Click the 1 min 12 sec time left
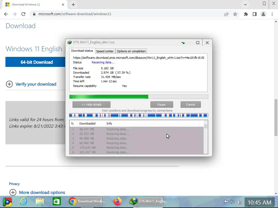This screenshot has width=278, height=208. tap(109, 81)
